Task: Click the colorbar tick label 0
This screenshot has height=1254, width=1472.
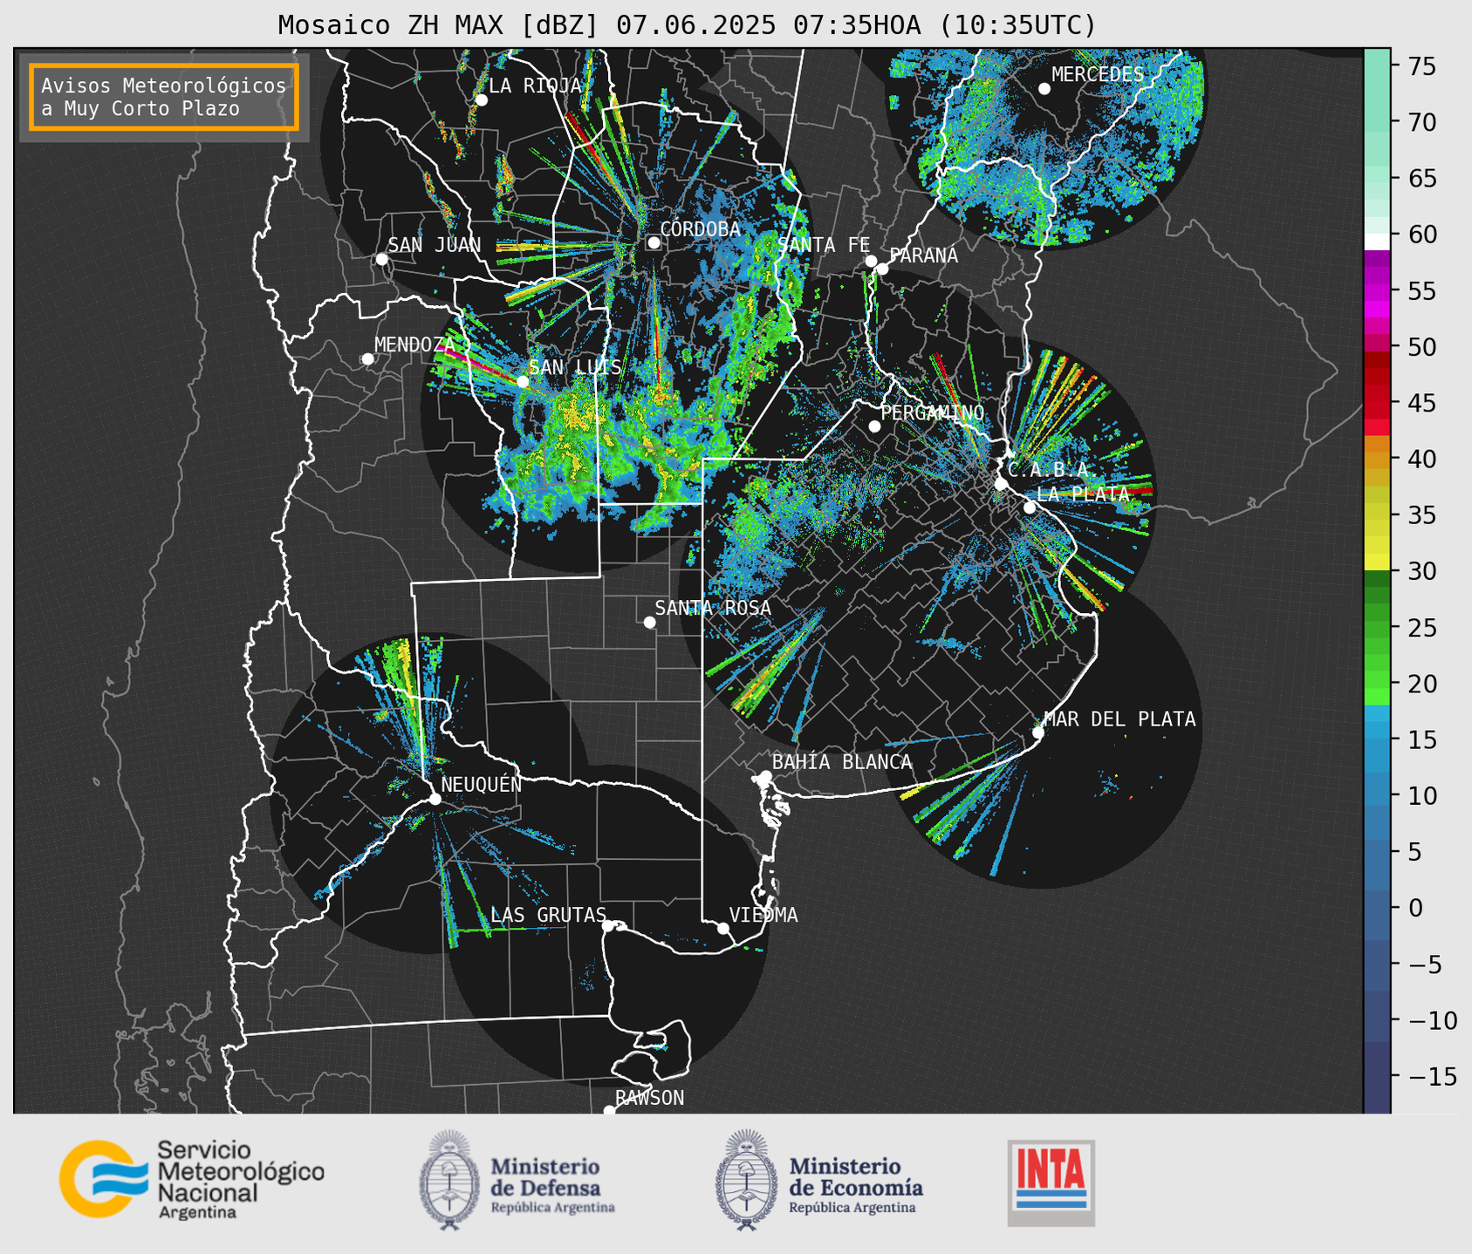Action: [x=1416, y=908]
